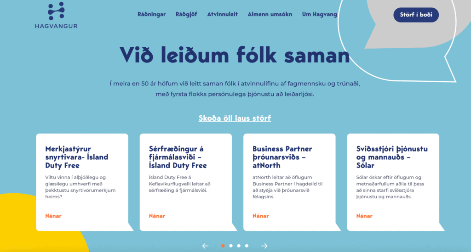Open the Ráðgjöf menu item
The image size is (471, 252).
[x=186, y=14]
